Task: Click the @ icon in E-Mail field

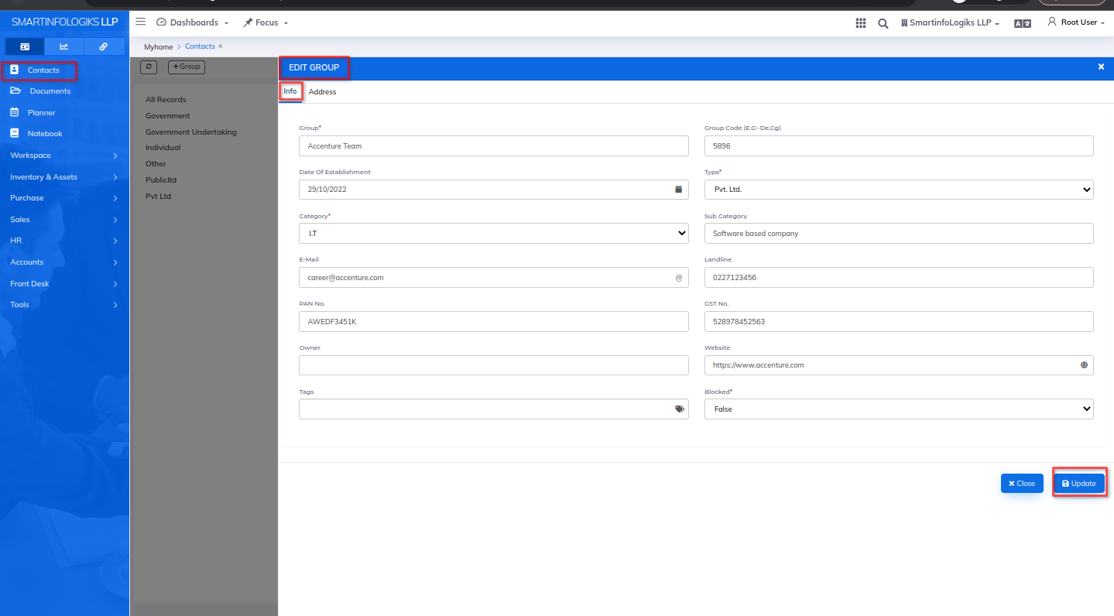Action: tap(679, 277)
